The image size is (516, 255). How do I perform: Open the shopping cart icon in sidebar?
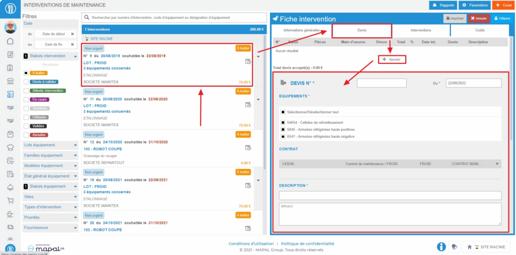click(10, 200)
